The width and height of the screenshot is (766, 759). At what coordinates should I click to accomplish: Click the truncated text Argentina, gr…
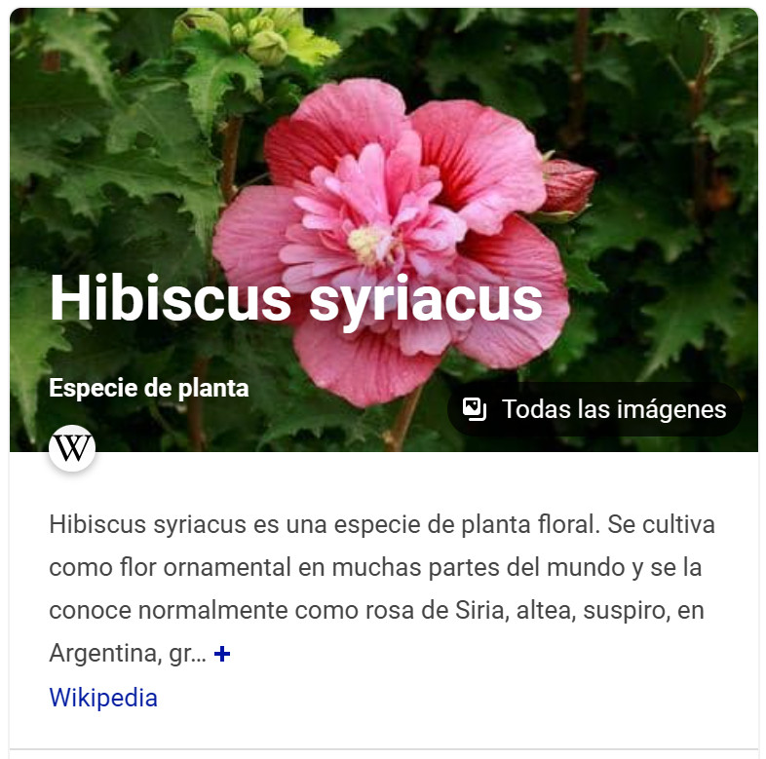click(x=128, y=654)
